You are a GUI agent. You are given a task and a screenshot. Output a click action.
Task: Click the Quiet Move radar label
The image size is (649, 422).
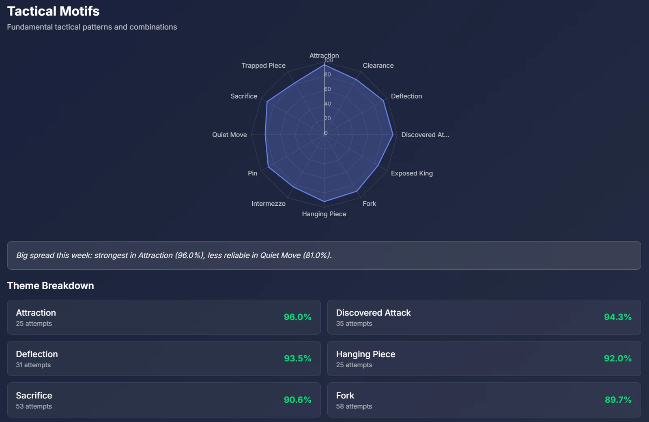pyautogui.click(x=229, y=135)
